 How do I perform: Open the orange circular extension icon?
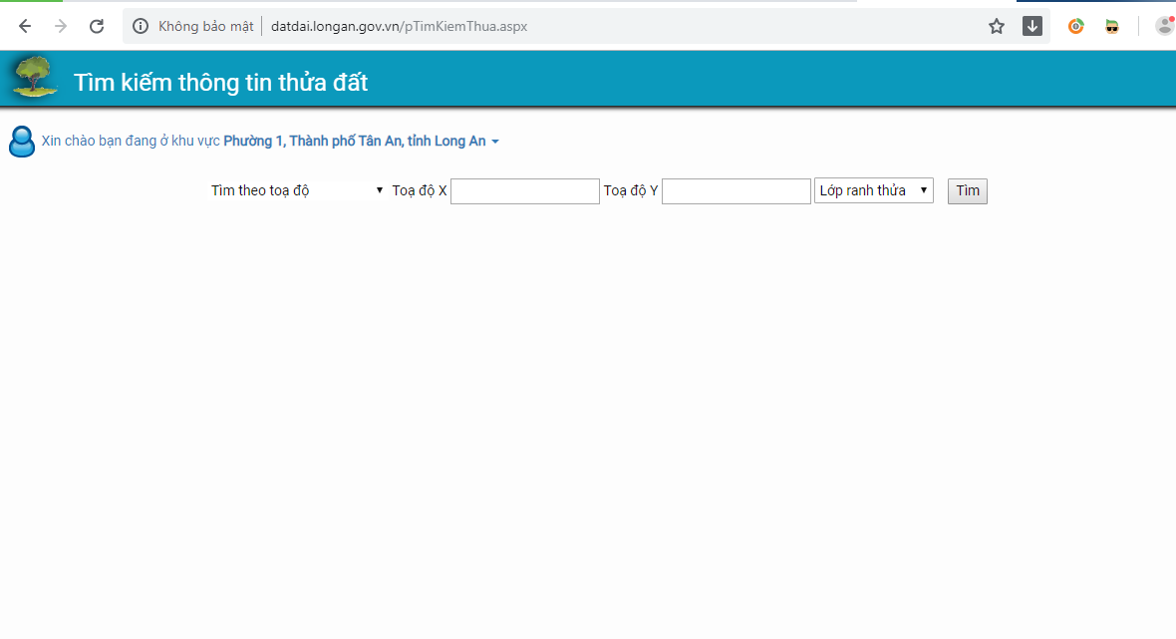point(1076,27)
